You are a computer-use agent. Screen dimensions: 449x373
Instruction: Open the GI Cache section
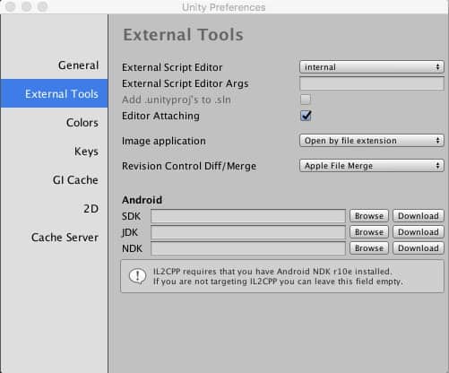75,180
